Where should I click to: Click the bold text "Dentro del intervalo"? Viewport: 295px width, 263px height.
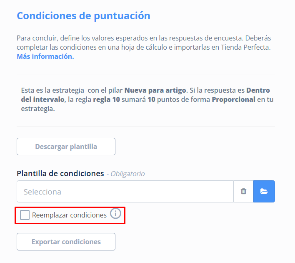(x=42, y=99)
